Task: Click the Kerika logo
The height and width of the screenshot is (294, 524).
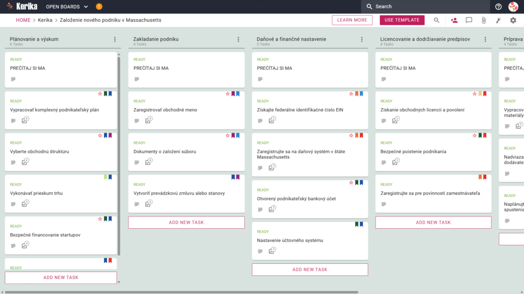Action: [x=22, y=6]
